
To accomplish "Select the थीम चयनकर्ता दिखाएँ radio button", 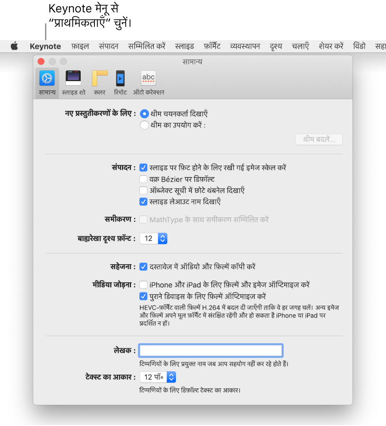I will pos(144,114).
